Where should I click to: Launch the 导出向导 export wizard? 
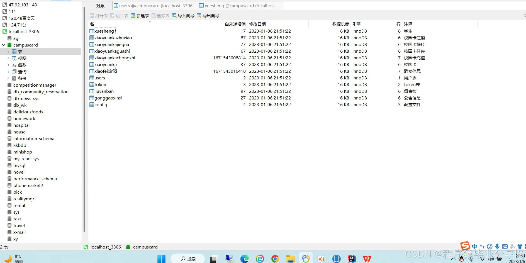(x=208, y=16)
